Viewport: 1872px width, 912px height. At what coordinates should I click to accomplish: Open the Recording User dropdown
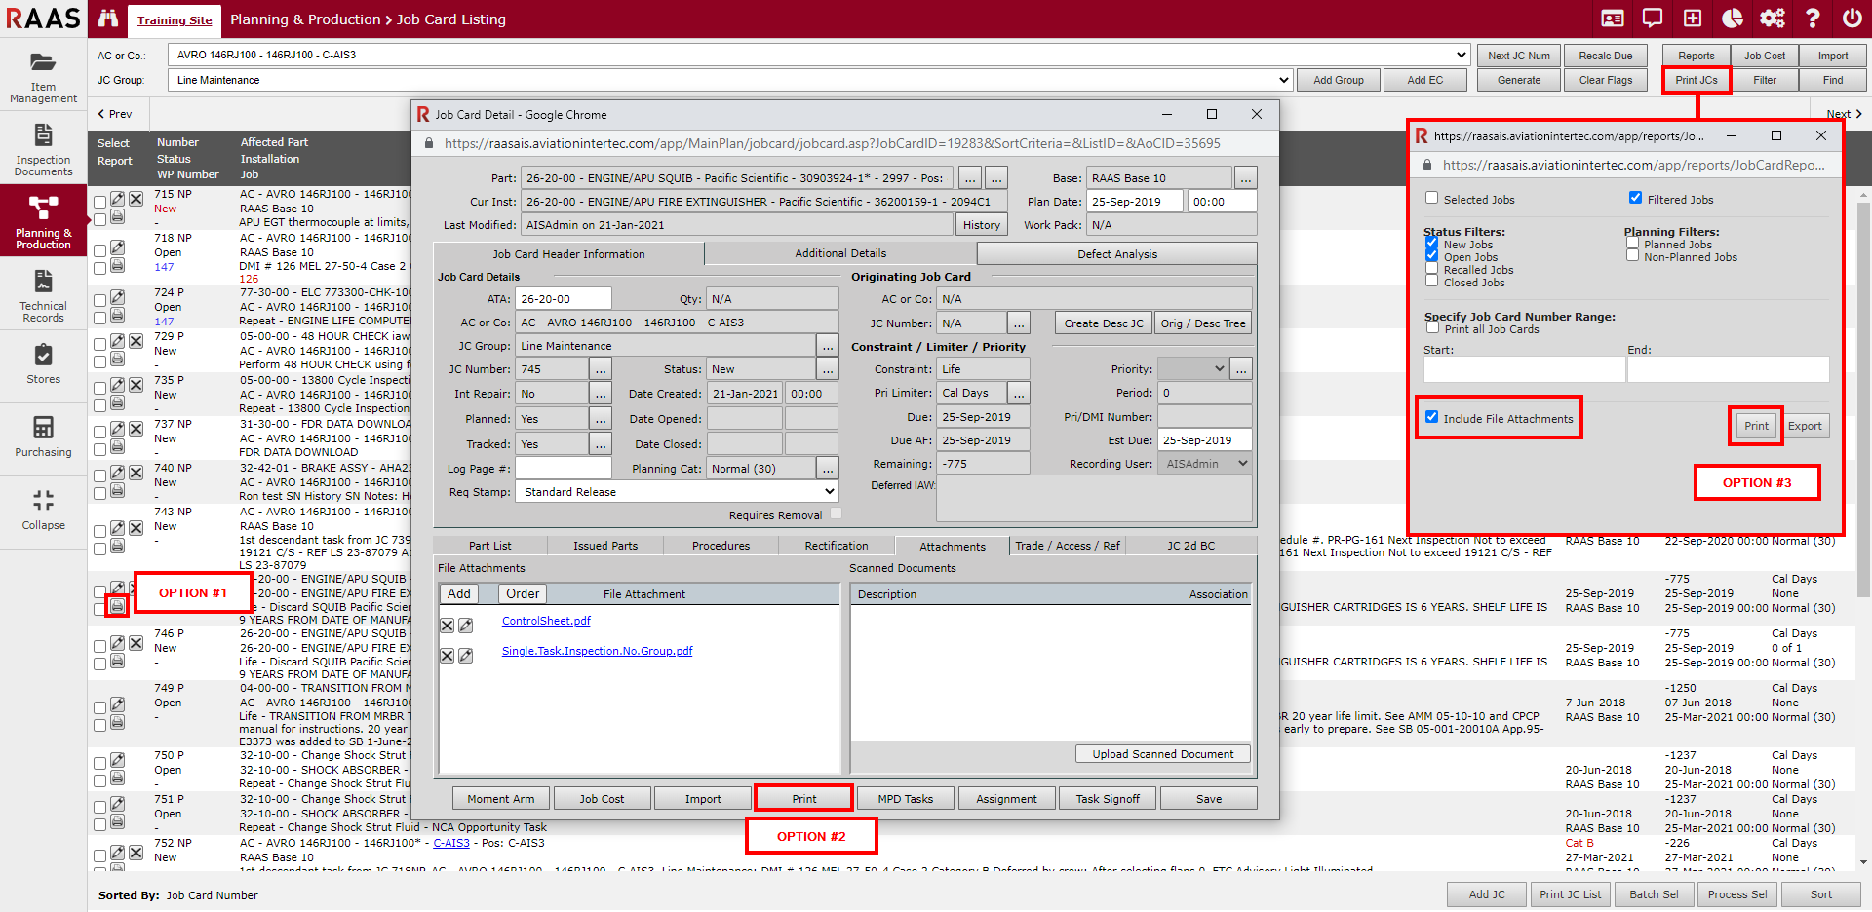coord(1204,464)
